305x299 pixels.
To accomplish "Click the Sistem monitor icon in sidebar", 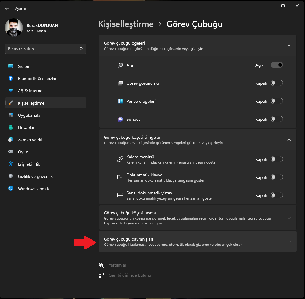I will (x=11, y=66).
